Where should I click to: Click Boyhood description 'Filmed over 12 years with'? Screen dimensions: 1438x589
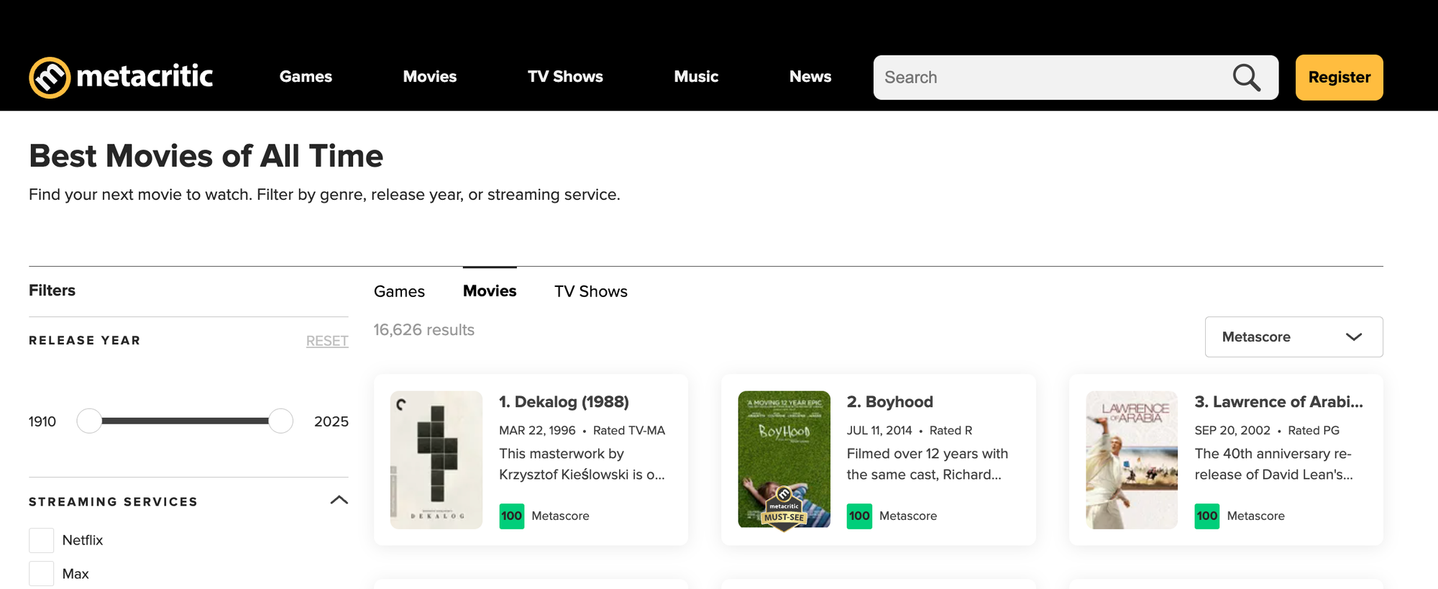[x=927, y=454]
